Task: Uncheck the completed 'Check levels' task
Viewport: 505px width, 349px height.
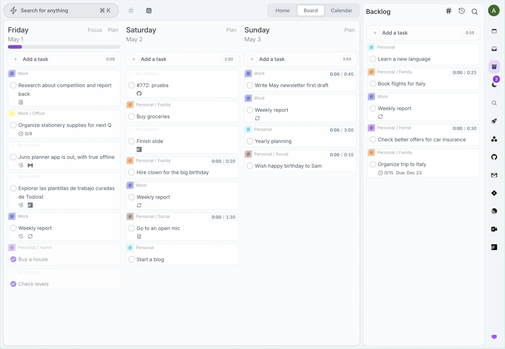Action: pos(13,284)
